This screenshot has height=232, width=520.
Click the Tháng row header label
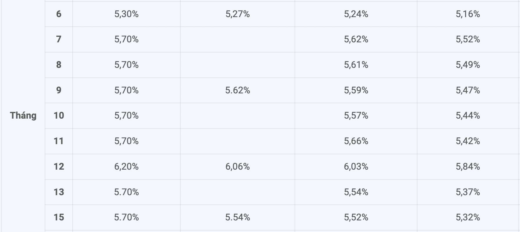coord(23,115)
